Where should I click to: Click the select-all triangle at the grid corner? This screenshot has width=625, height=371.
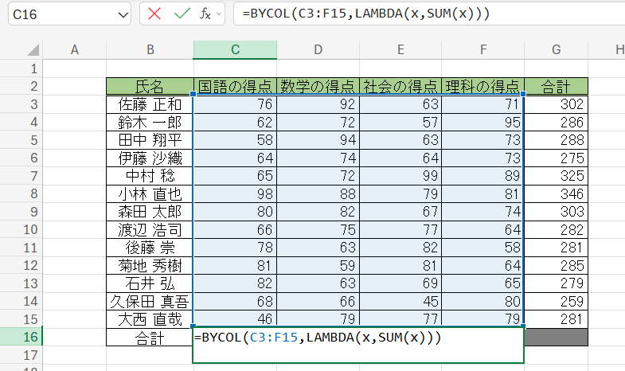point(33,50)
